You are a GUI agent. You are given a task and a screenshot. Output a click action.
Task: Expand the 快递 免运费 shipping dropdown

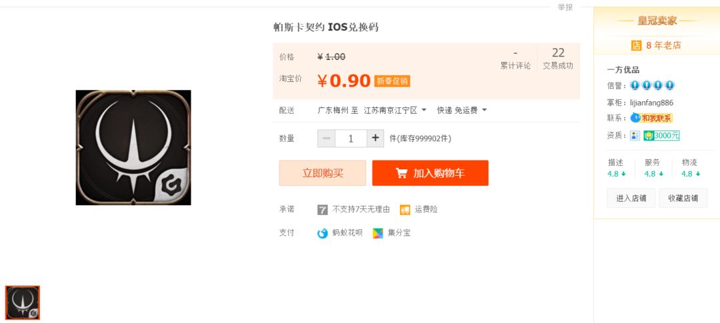461,110
